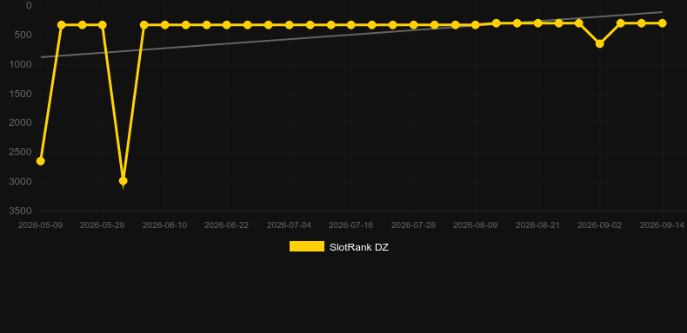Click the 1500 y-axis label

click(x=21, y=94)
